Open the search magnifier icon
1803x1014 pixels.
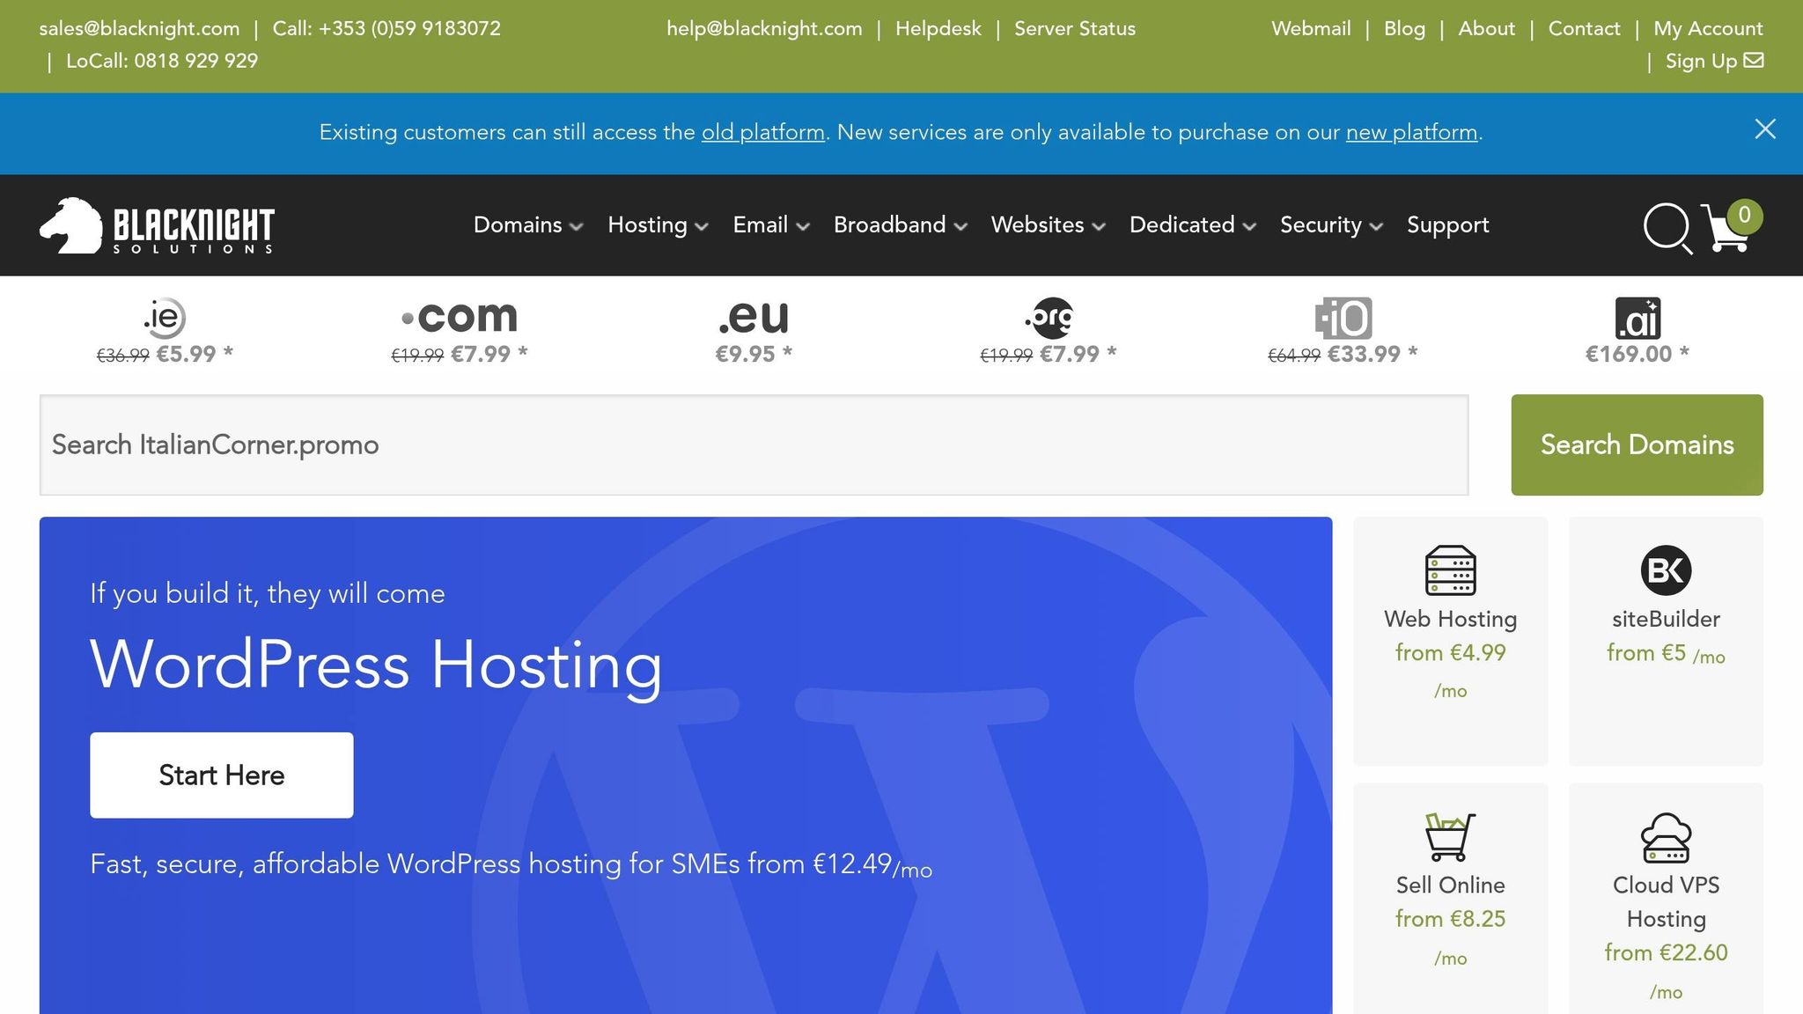pos(1666,227)
